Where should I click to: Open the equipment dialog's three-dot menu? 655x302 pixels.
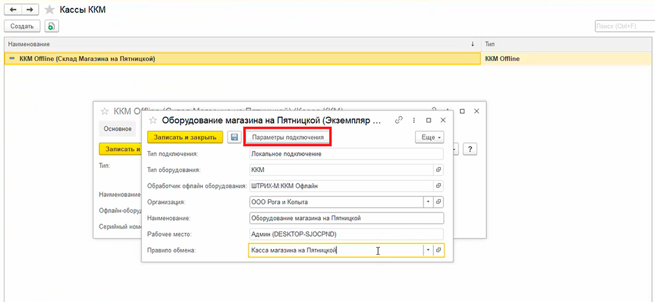click(414, 120)
